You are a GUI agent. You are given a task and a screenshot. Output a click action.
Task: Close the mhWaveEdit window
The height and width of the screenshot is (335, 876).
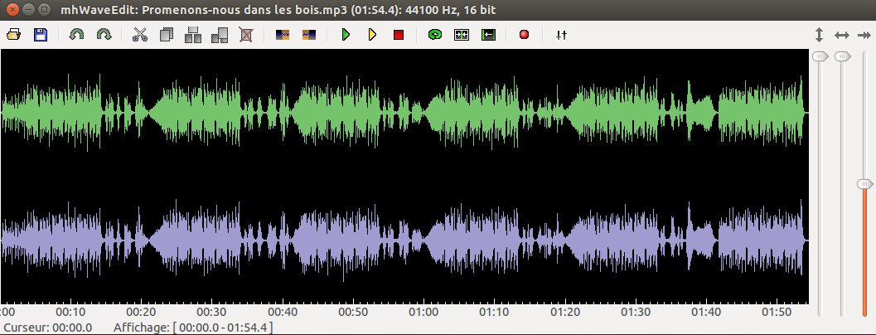point(13,9)
